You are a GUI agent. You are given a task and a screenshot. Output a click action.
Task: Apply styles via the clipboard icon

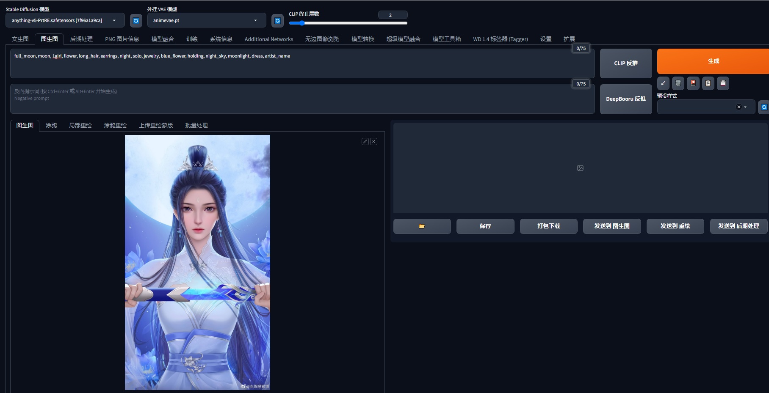pos(708,83)
